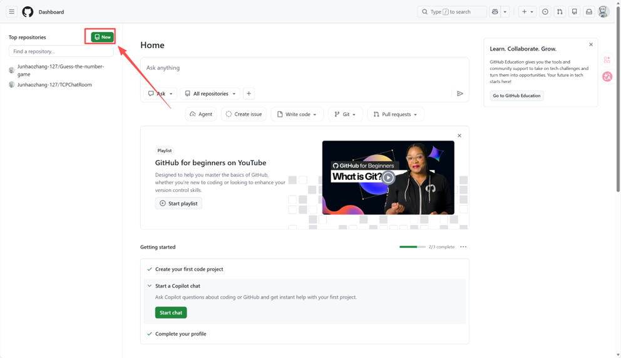Expand the Copilot dropdown arrow in header
Viewport: 621px width, 358px height.
(505, 12)
